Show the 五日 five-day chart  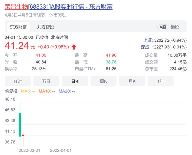coord(46,81)
